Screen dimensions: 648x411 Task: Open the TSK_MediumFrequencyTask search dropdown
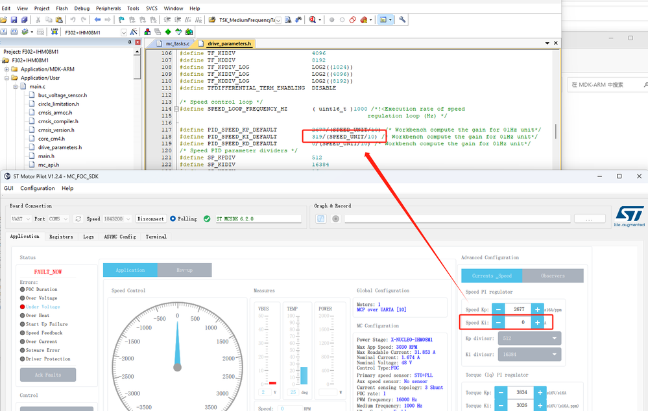tap(278, 20)
